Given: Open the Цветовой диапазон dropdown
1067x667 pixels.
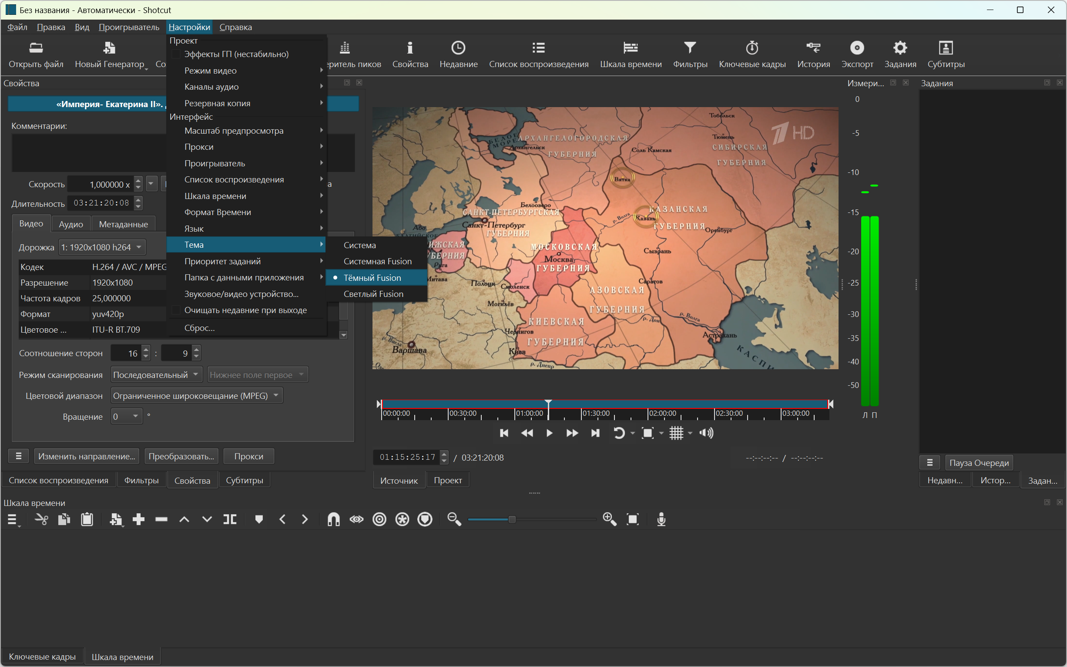Looking at the screenshot, I should [x=196, y=396].
